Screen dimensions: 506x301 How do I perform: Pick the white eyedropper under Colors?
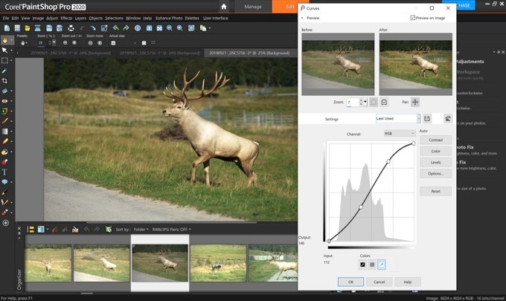tap(382, 264)
